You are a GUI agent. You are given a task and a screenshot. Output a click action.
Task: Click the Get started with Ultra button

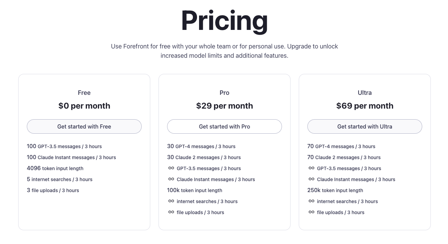pyautogui.click(x=365, y=126)
